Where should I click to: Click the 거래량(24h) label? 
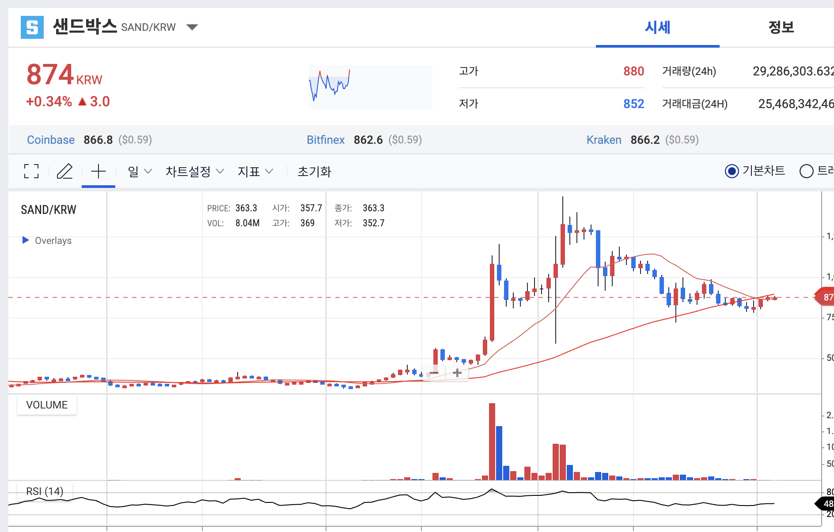689,71
